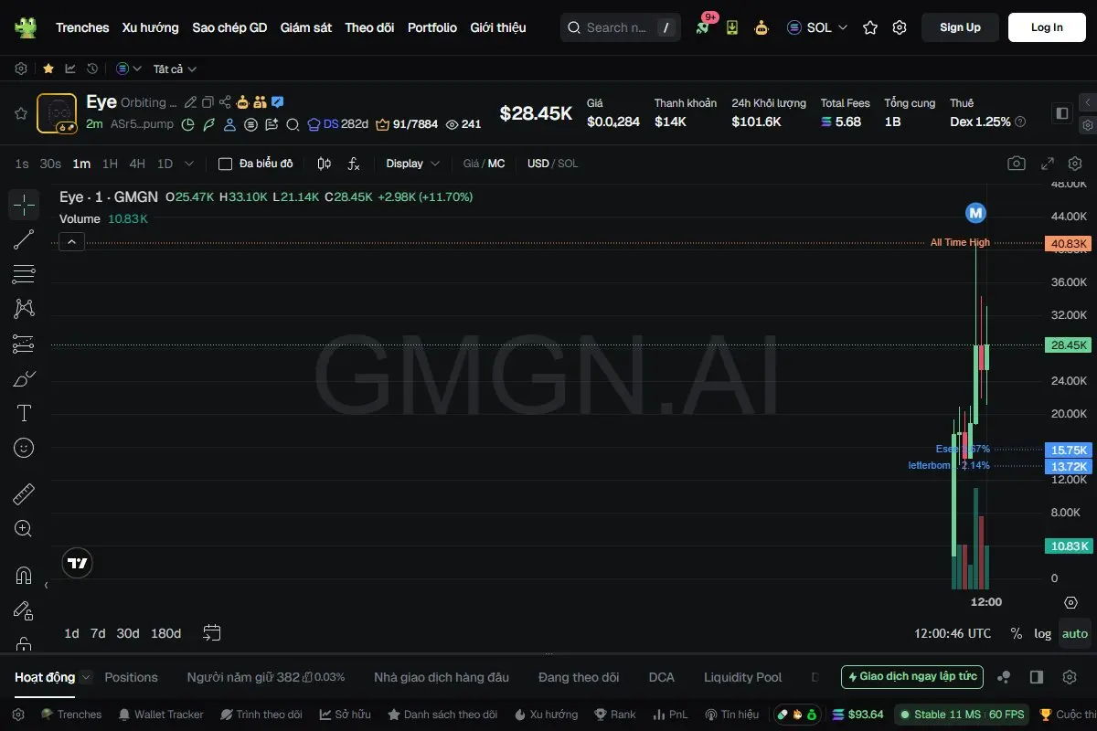Open the Fibonacci retracement tool group
Image resolution: width=1097 pixels, height=731 pixels.
click(24, 274)
